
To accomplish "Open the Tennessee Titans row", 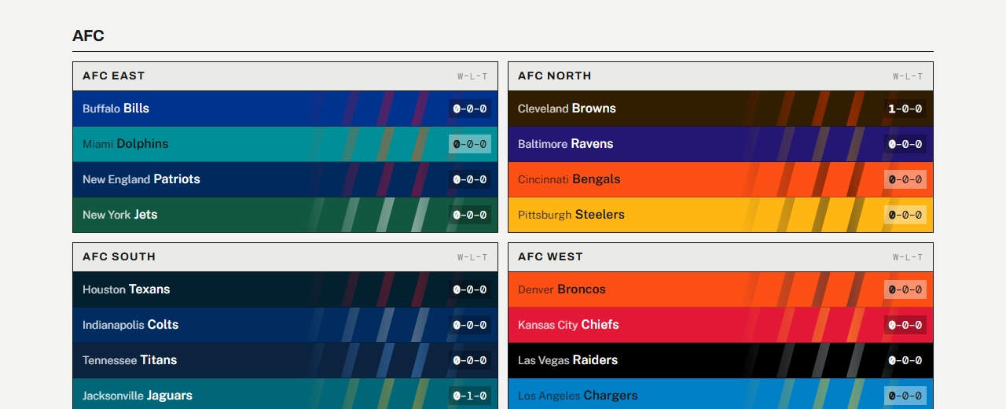I will coord(285,360).
